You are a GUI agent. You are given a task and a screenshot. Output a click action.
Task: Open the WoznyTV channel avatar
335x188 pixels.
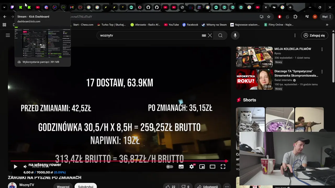[12, 186]
